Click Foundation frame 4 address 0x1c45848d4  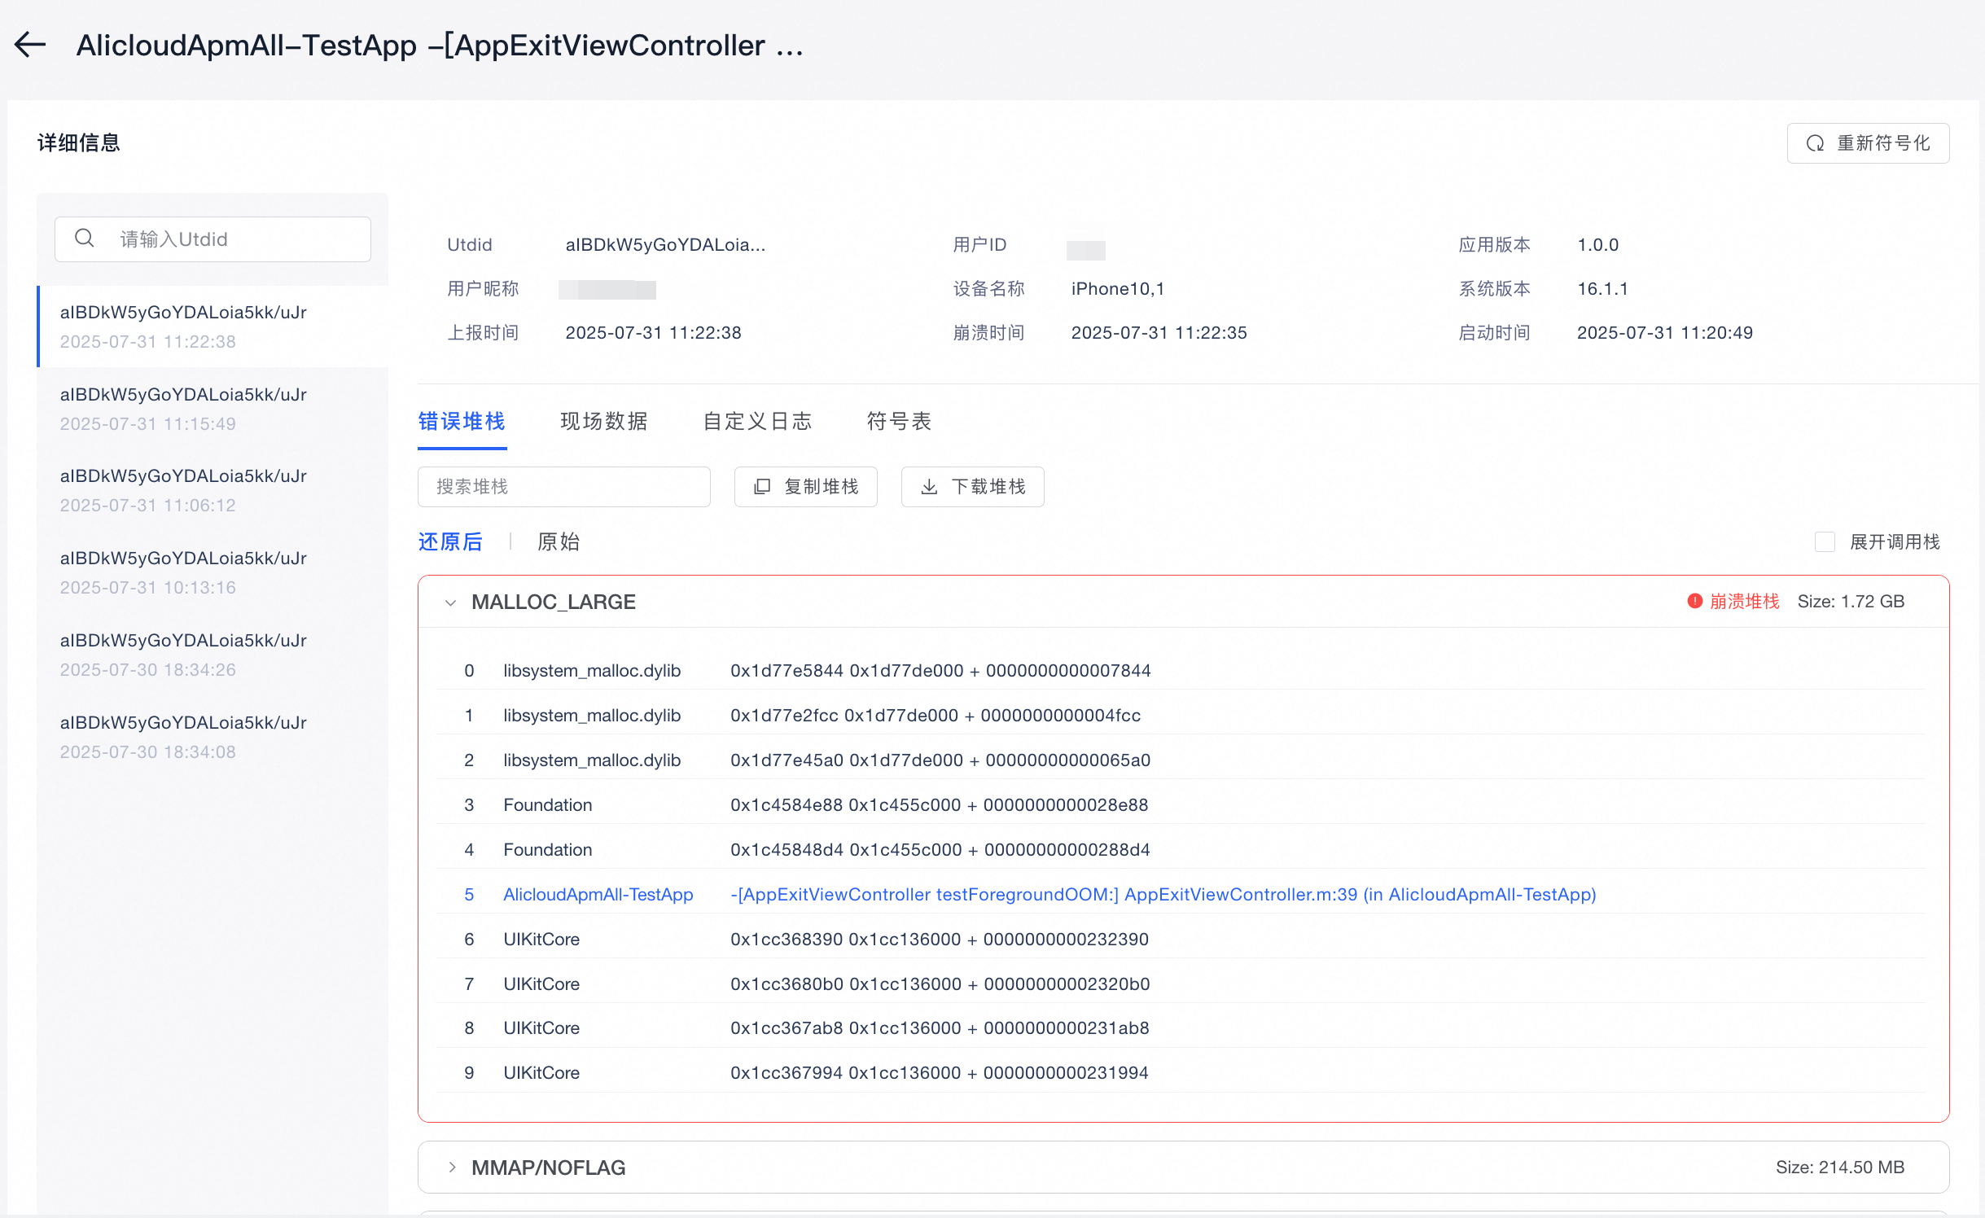pyautogui.click(x=787, y=849)
